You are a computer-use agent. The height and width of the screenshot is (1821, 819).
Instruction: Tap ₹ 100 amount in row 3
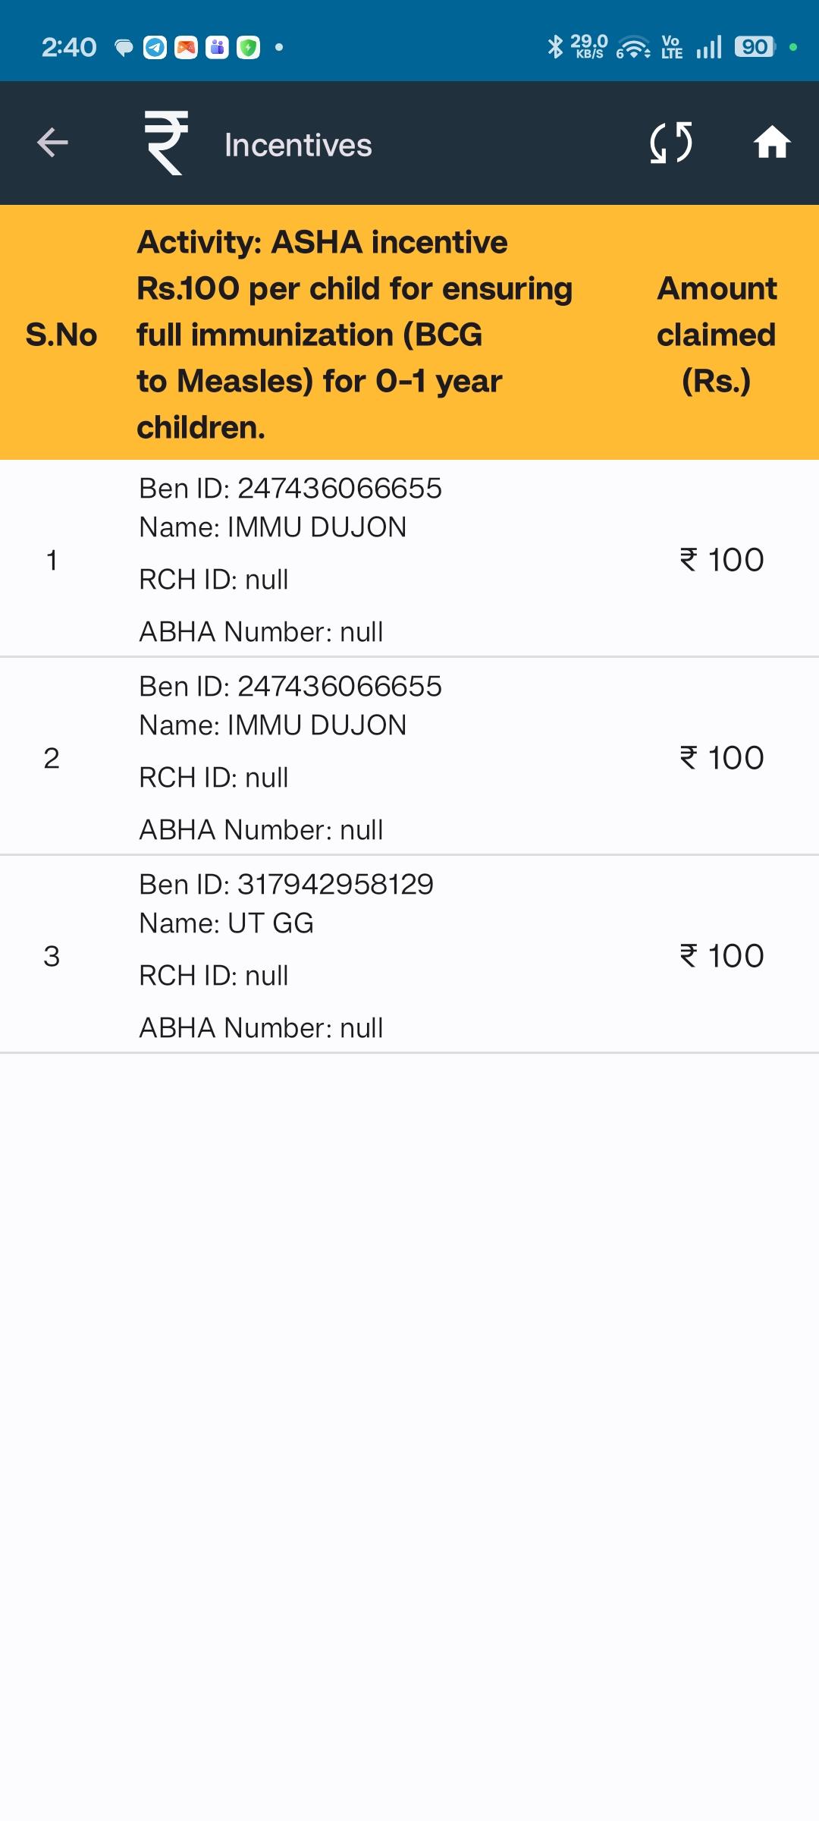pyautogui.click(x=722, y=956)
